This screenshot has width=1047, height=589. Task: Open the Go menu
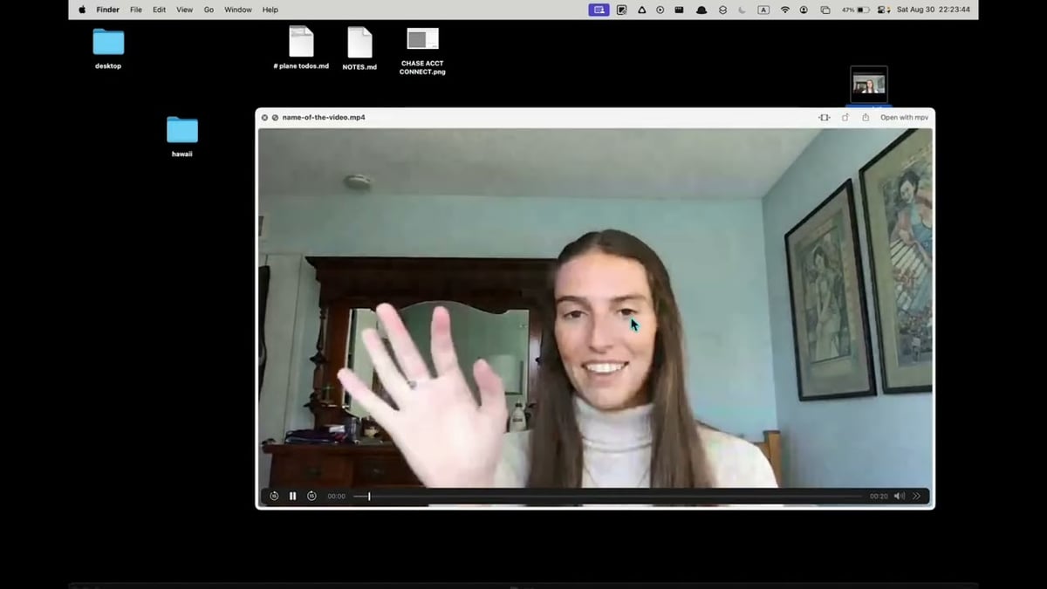(x=209, y=10)
